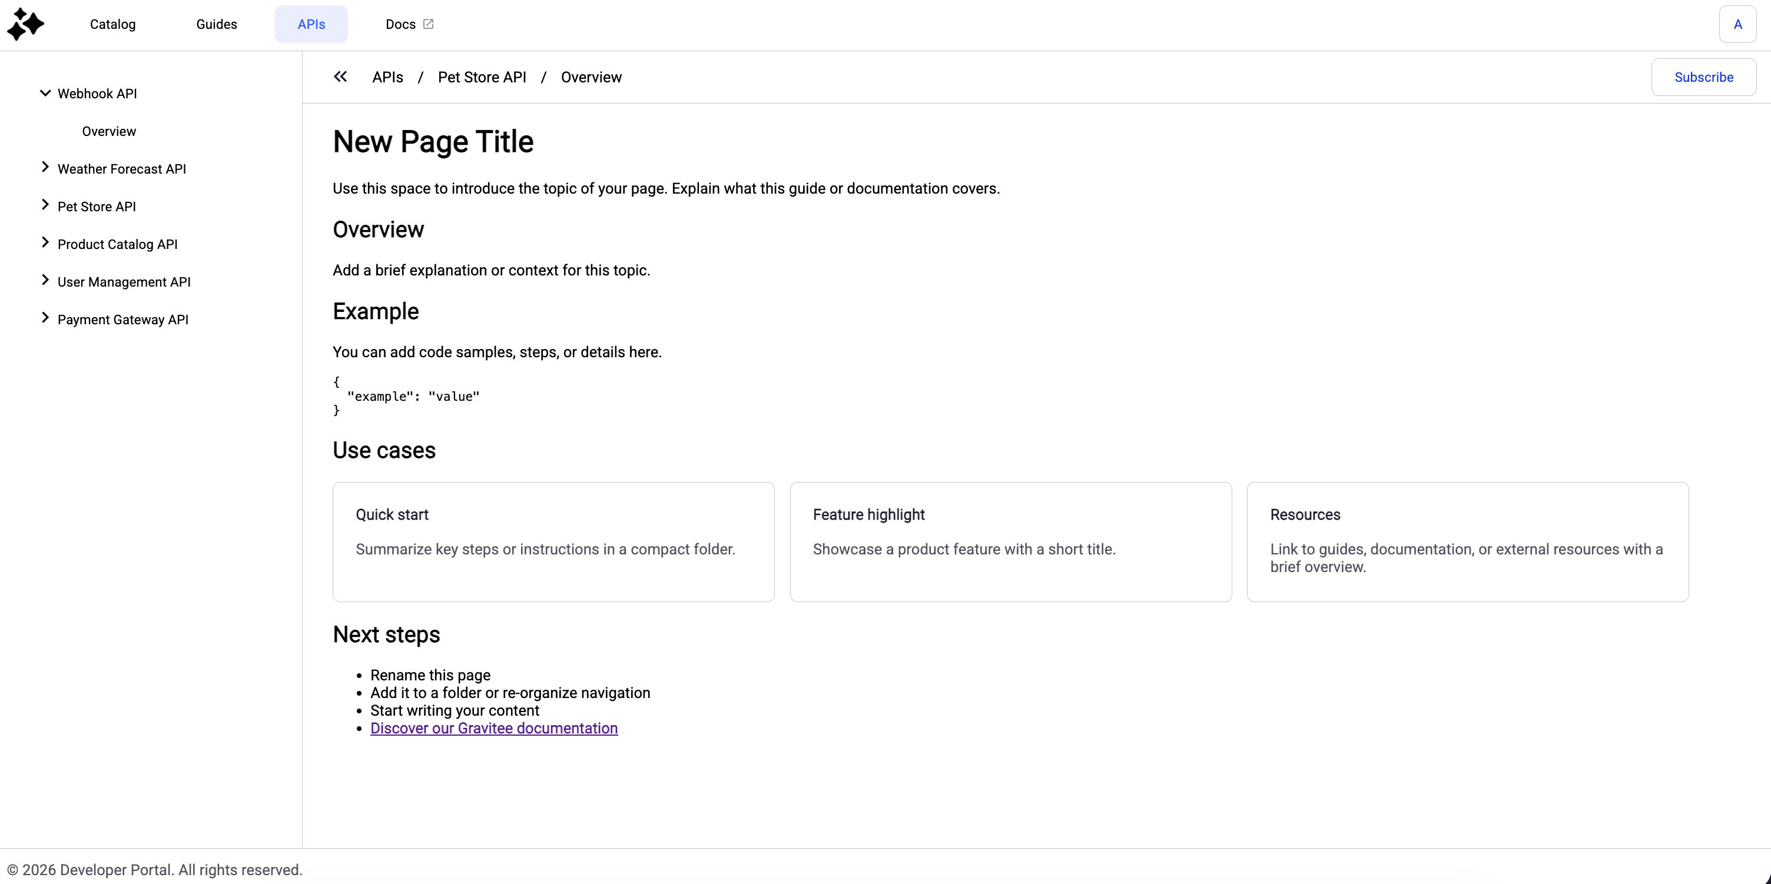Switch to the Guides tab

pyautogui.click(x=217, y=24)
